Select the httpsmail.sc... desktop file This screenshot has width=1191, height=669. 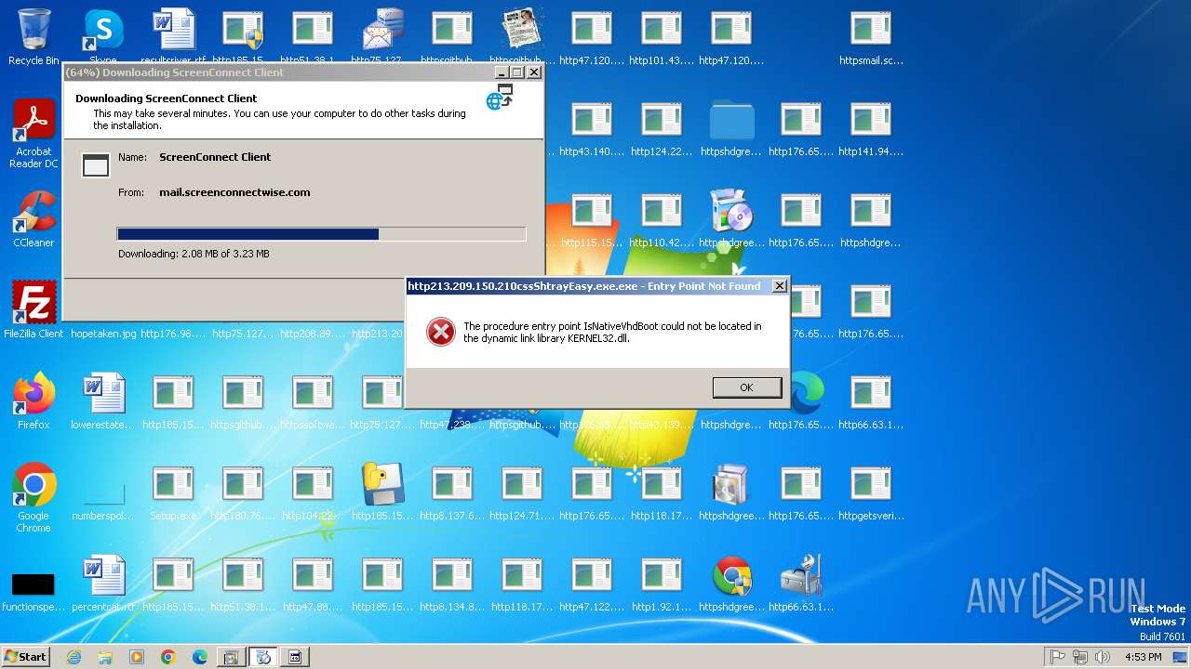[871, 37]
